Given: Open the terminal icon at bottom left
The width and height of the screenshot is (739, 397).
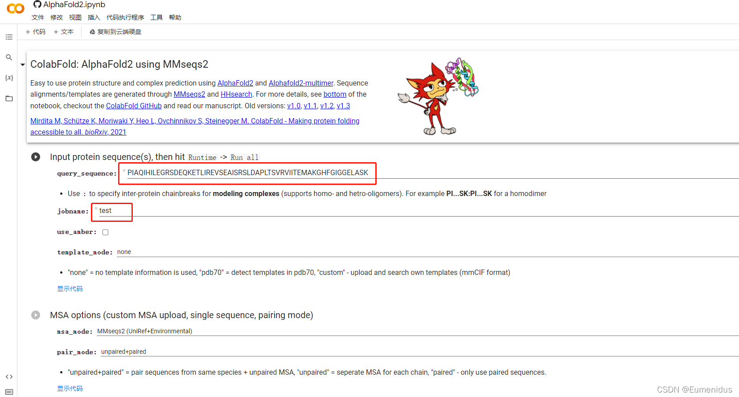Looking at the screenshot, I should tap(9, 392).
